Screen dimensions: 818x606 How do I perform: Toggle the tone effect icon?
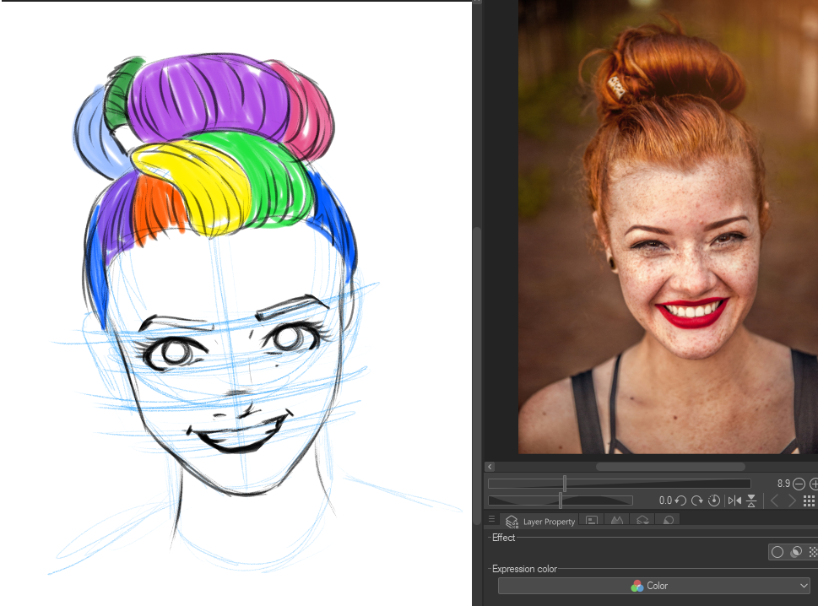[x=795, y=552]
